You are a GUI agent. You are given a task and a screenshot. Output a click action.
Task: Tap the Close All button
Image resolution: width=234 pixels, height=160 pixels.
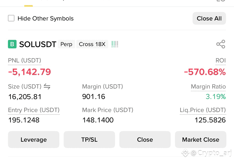[x=209, y=18]
